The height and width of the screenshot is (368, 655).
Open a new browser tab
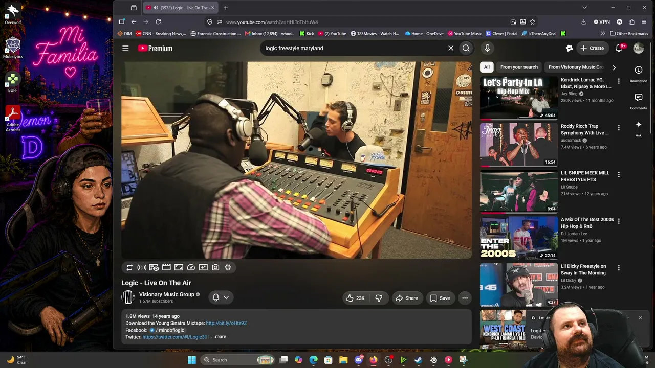tap(226, 8)
